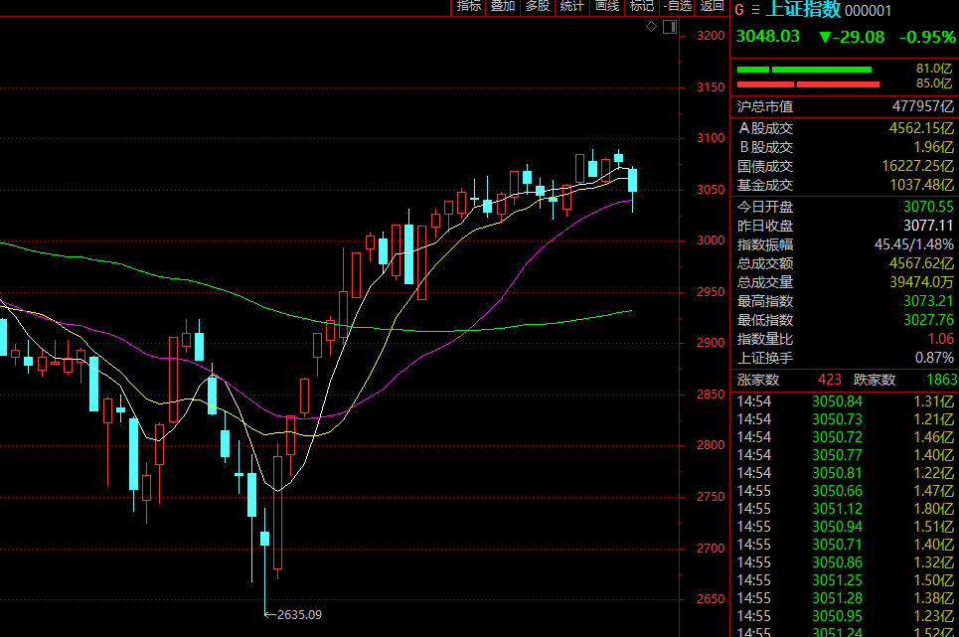Open the green list icon next to G
Viewport: 959px width, 637px height.
755,10
